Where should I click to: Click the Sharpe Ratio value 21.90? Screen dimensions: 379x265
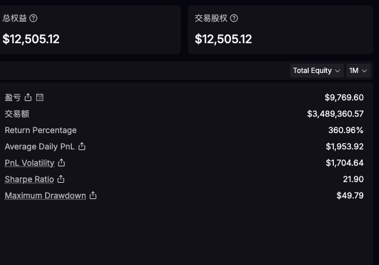tap(353, 179)
